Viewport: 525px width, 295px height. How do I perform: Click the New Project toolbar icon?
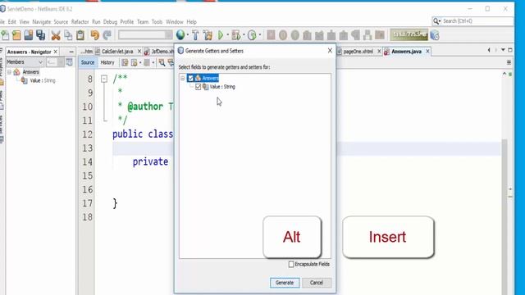[16, 35]
